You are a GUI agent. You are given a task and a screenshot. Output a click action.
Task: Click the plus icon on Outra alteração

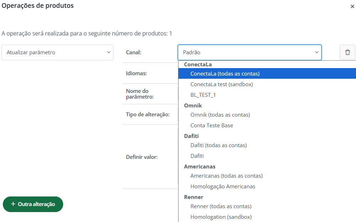pyautogui.click(x=13, y=204)
